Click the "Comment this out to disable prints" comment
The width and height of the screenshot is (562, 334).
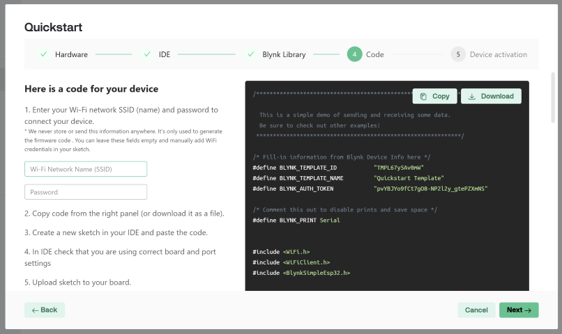344,210
